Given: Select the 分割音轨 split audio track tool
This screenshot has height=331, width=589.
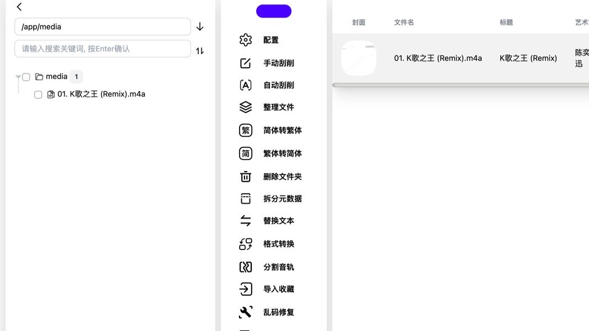Looking at the screenshot, I should pos(279,267).
